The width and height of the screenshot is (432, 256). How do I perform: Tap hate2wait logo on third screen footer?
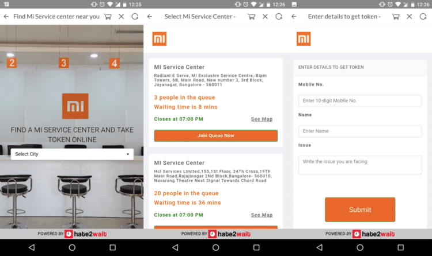point(374,234)
